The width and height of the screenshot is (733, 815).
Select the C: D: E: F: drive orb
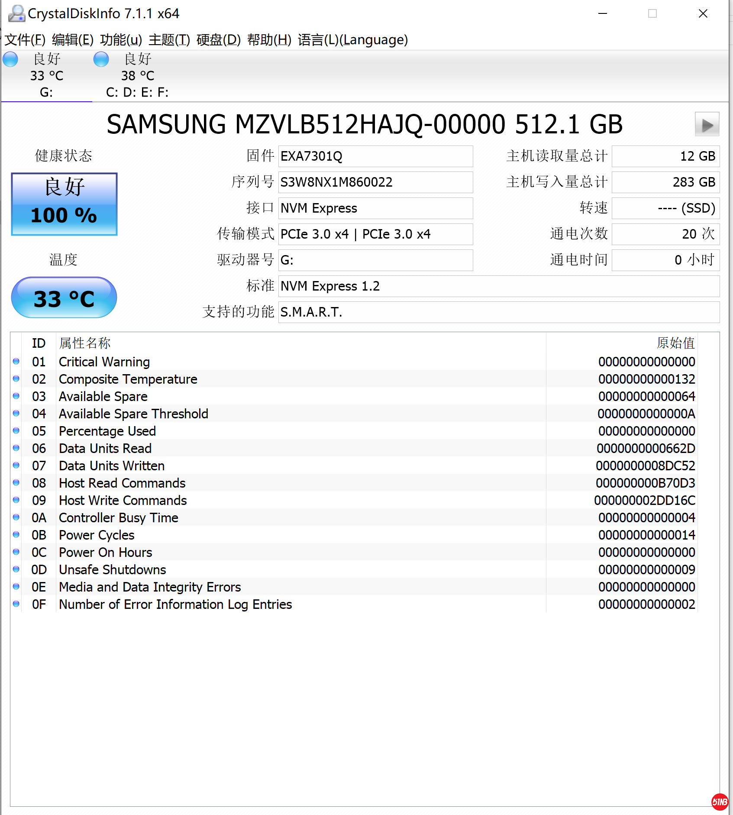tap(101, 59)
